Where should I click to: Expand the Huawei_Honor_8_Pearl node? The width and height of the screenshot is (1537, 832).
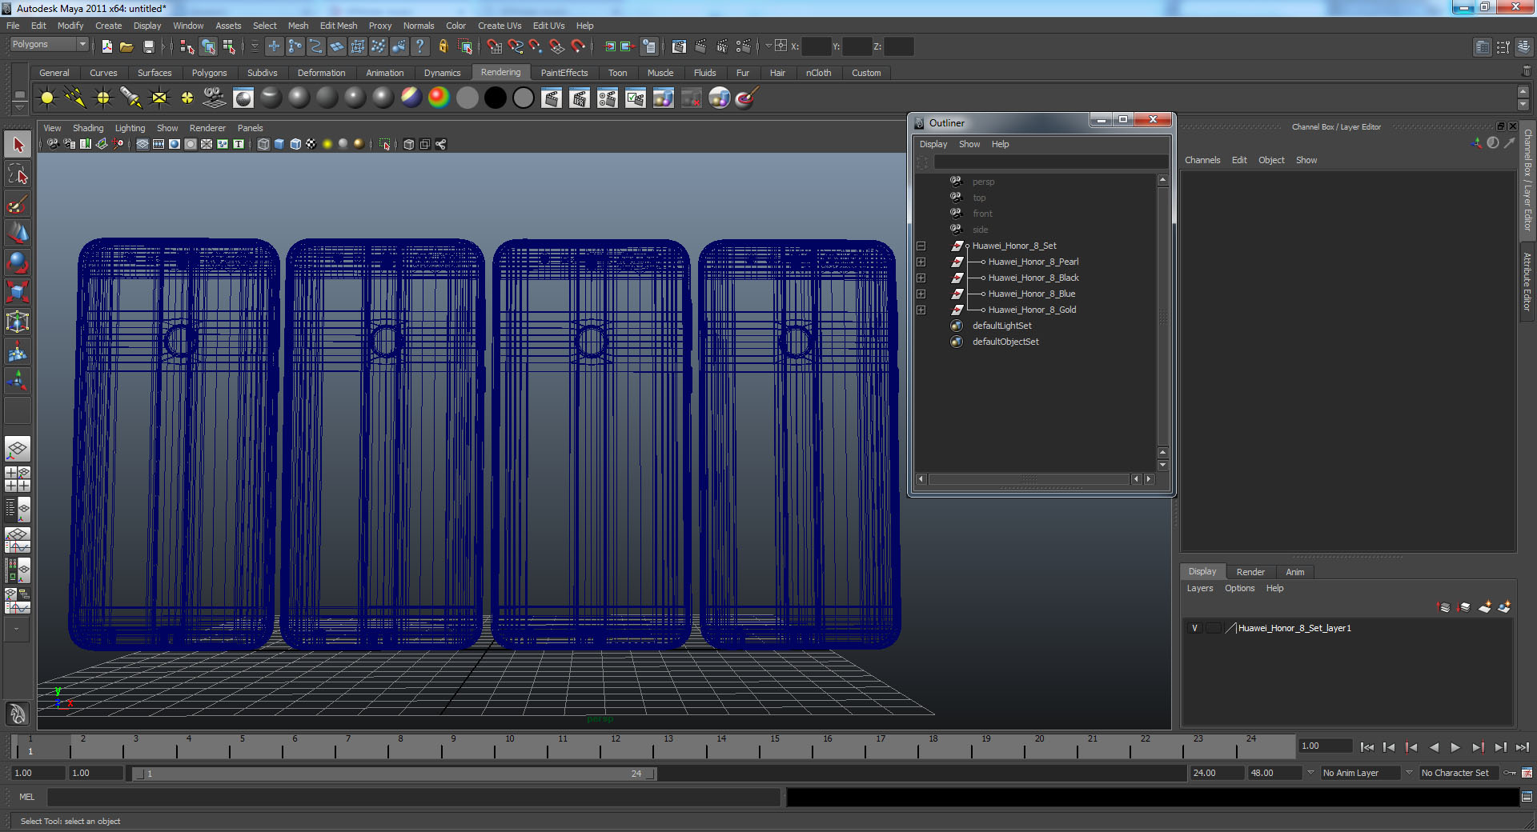pyautogui.click(x=921, y=262)
